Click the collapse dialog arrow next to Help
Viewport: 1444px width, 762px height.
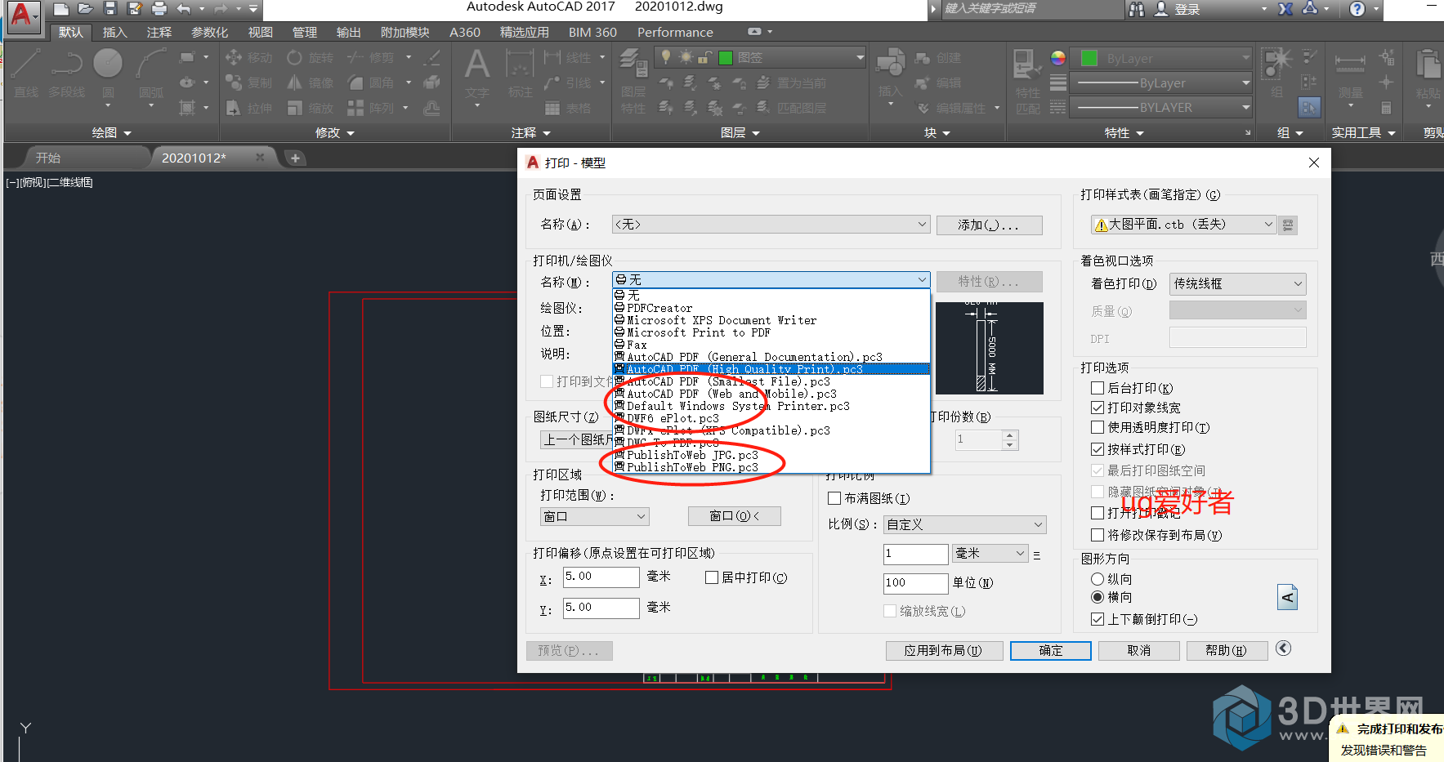1284,648
